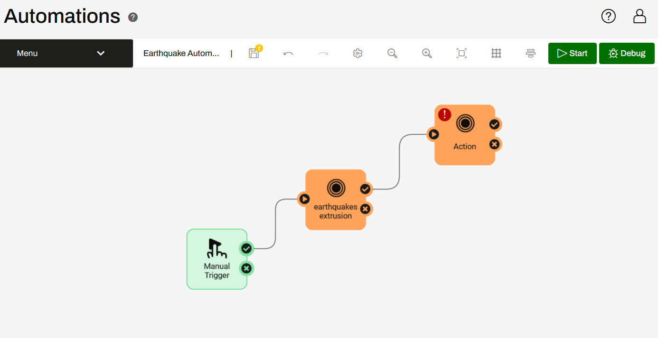The height and width of the screenshot is (338, 658).
Task: Open the user account profile icon
Action: click(639, 16)
